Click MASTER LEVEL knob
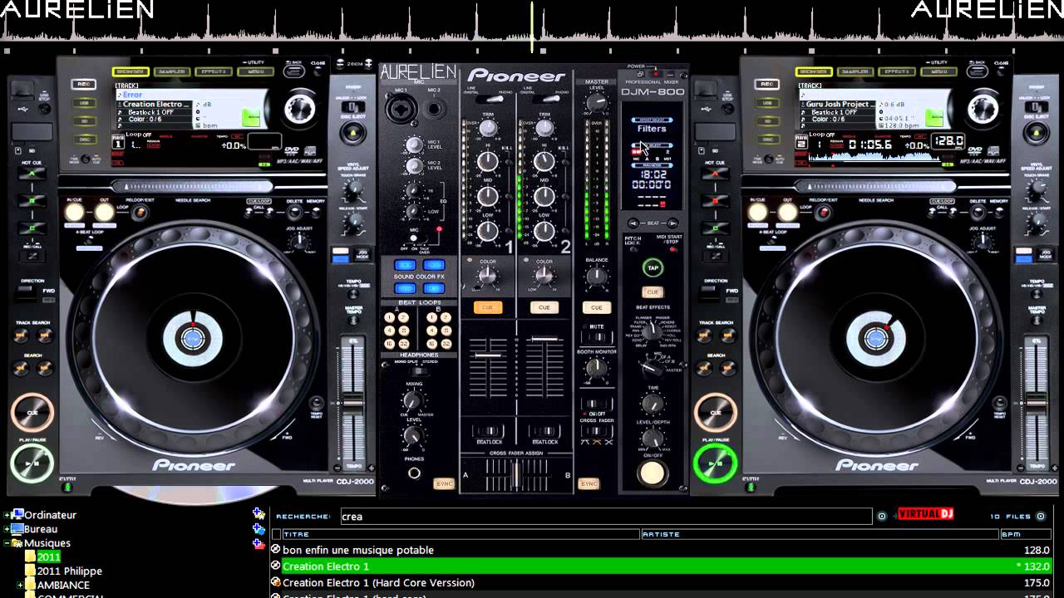 (x=596, y=104)
